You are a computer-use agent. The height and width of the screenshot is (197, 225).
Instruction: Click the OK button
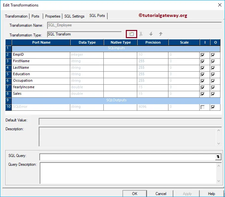click(x=135, y=193)
